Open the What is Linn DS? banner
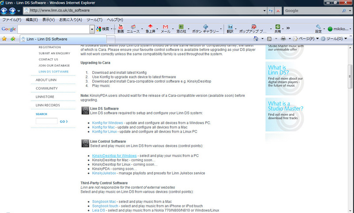Image resolution: width=354 pixels, height=213 pixels. (x=285, y=78)
